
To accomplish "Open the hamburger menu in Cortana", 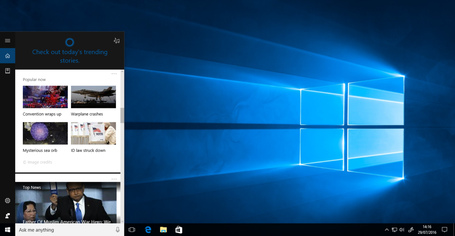I will (8, 40).
